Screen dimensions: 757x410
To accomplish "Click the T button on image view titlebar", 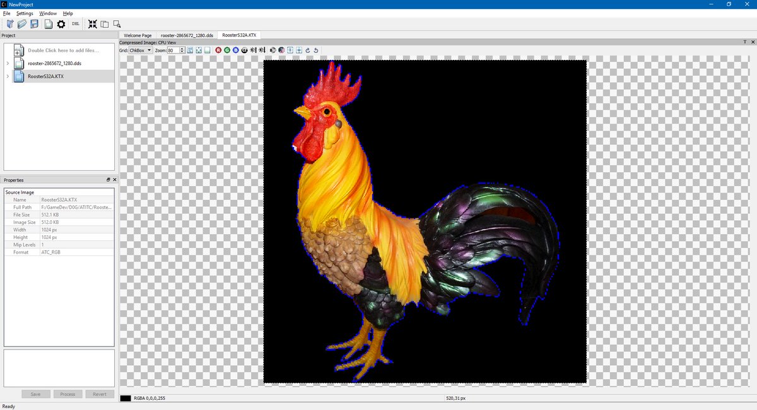I will (745, 42).
